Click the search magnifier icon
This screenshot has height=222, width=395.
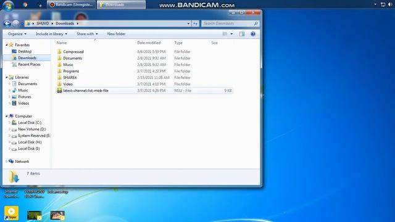tap(256, 23)
